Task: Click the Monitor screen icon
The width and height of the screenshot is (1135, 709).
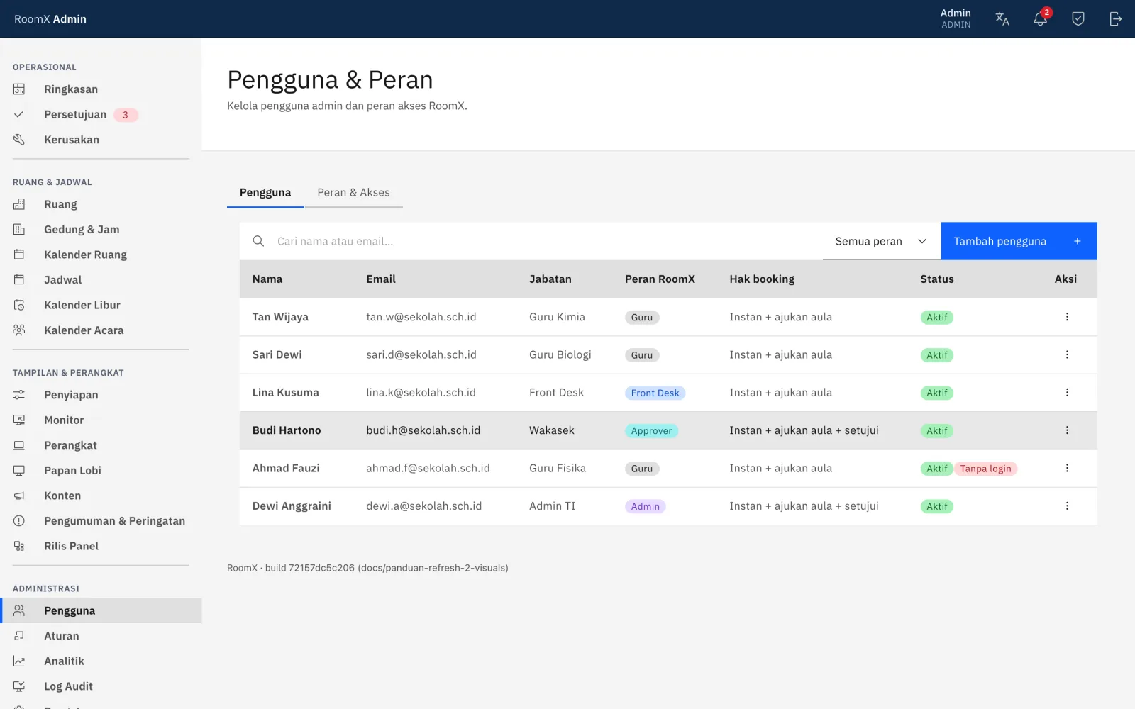Action: point(19,420)
